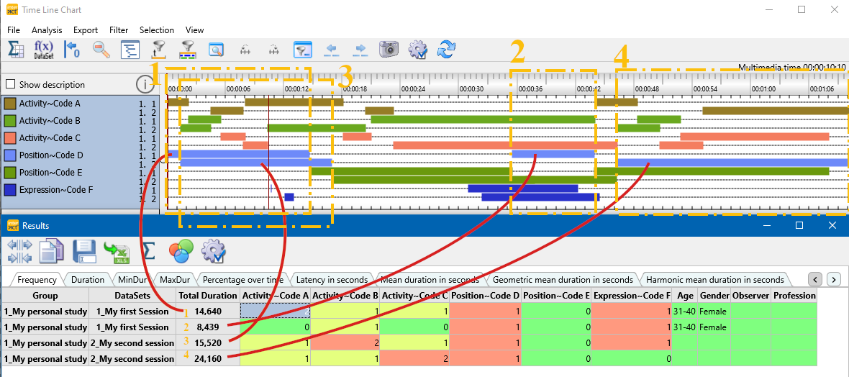Enable the Show description checkbox
Screen dimensions: 849x377
point(10,84)
